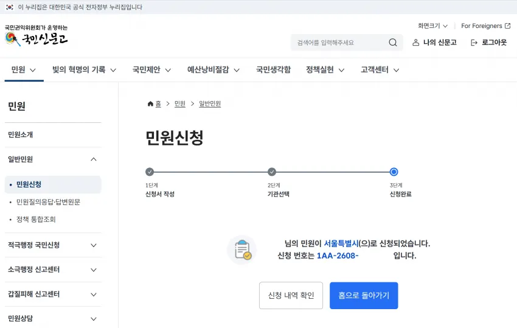The height and width of the screenshot is (328, 517).
Task: Open 민원소개 in the sidebar
Action: 53,134
